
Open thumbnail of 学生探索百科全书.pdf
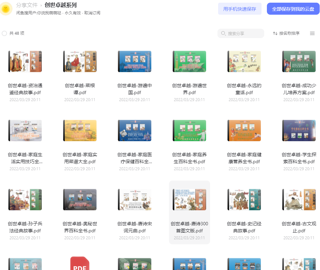coord(299,130)
